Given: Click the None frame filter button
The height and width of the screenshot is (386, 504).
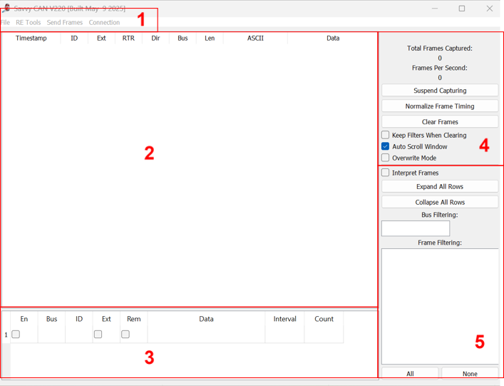Looking at the screenshot, I should coord(470,373).
